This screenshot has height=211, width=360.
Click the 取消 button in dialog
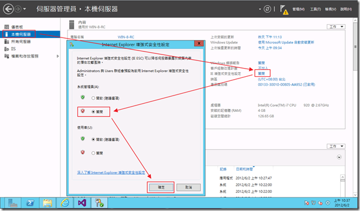[188, 188]
